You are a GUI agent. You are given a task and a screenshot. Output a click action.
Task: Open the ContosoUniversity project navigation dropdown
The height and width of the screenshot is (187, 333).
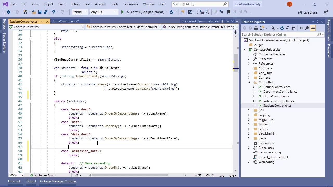(x=47, y=27)
